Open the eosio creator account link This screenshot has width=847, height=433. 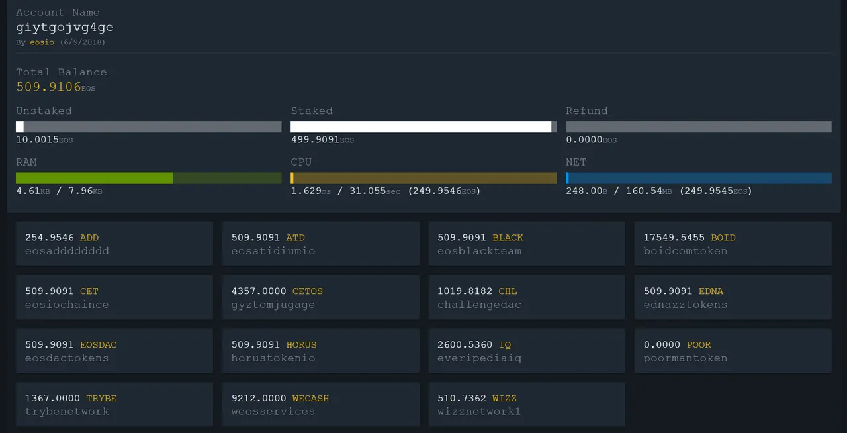(x=42, y=42)
